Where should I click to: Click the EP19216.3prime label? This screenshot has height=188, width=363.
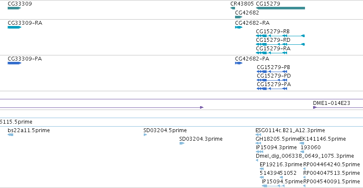pyautogui.click(x=281, y=165)
